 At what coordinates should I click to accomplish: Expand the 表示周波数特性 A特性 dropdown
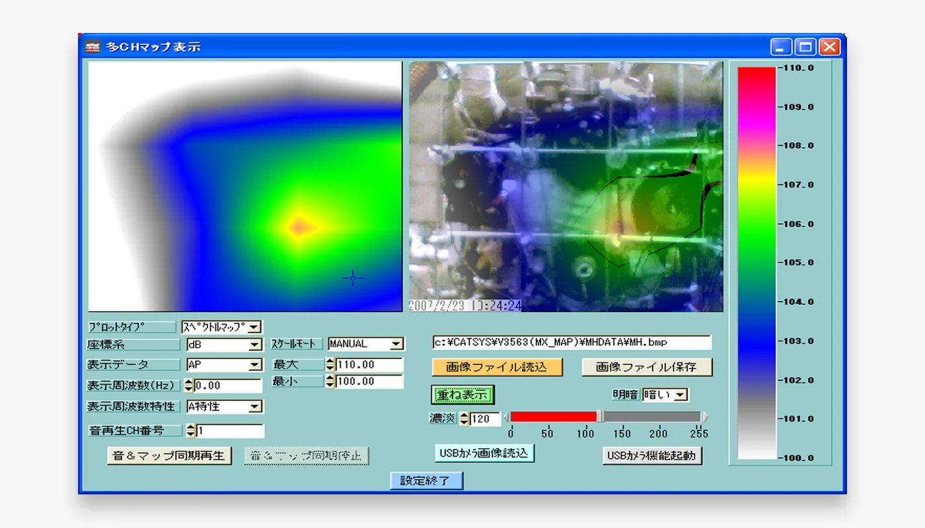click(255, 407)
